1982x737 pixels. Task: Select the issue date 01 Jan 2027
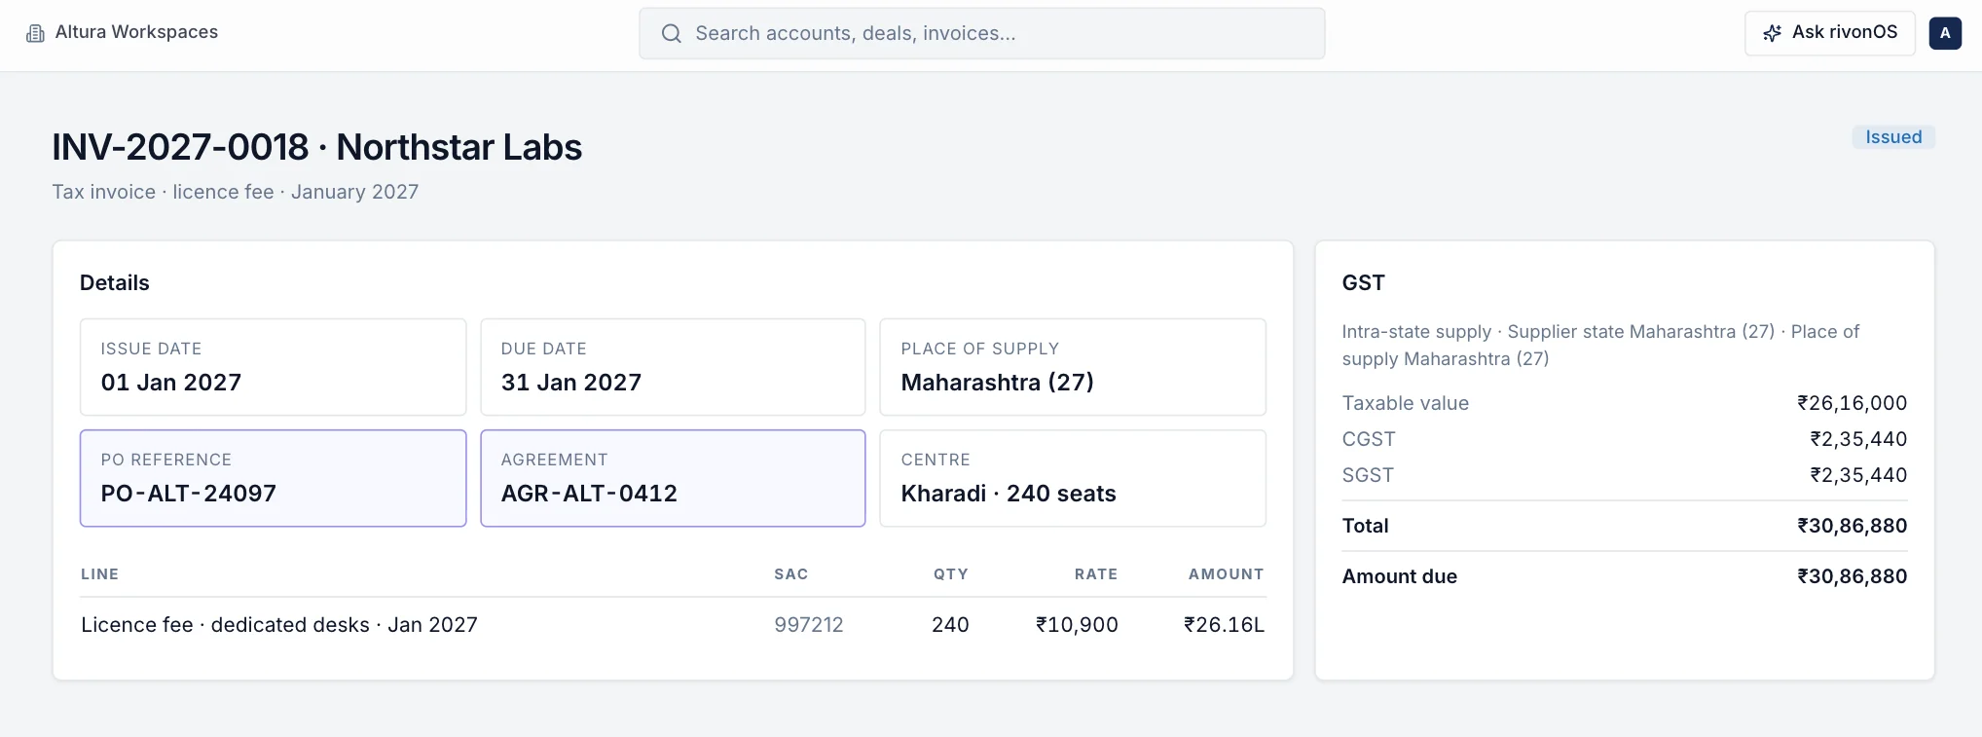(273, 367)
